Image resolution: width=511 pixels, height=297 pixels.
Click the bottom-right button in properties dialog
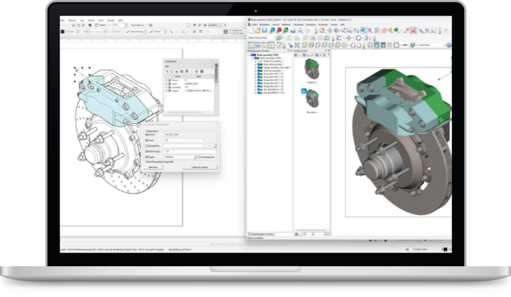tap(199, 167)
